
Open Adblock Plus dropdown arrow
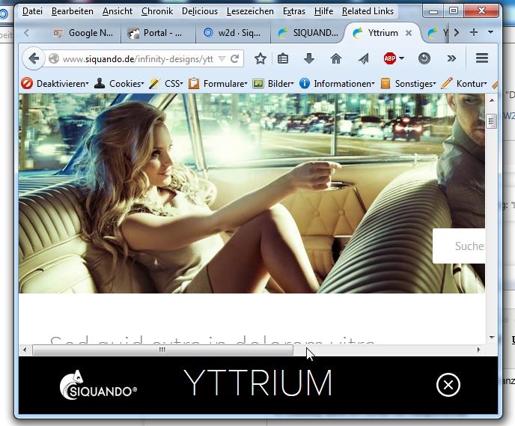coord(401,58)
